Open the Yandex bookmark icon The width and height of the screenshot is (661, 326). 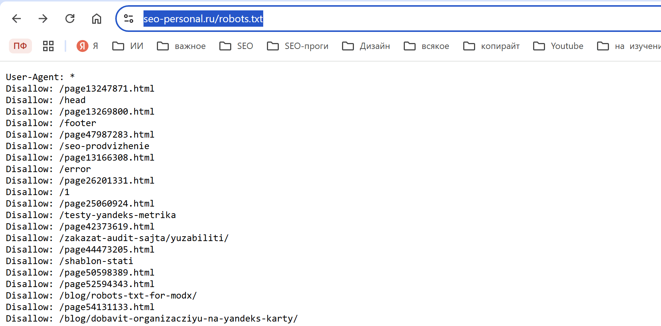[83, 46]
